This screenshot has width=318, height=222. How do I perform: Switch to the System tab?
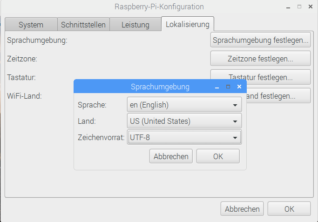click(31, 25)
